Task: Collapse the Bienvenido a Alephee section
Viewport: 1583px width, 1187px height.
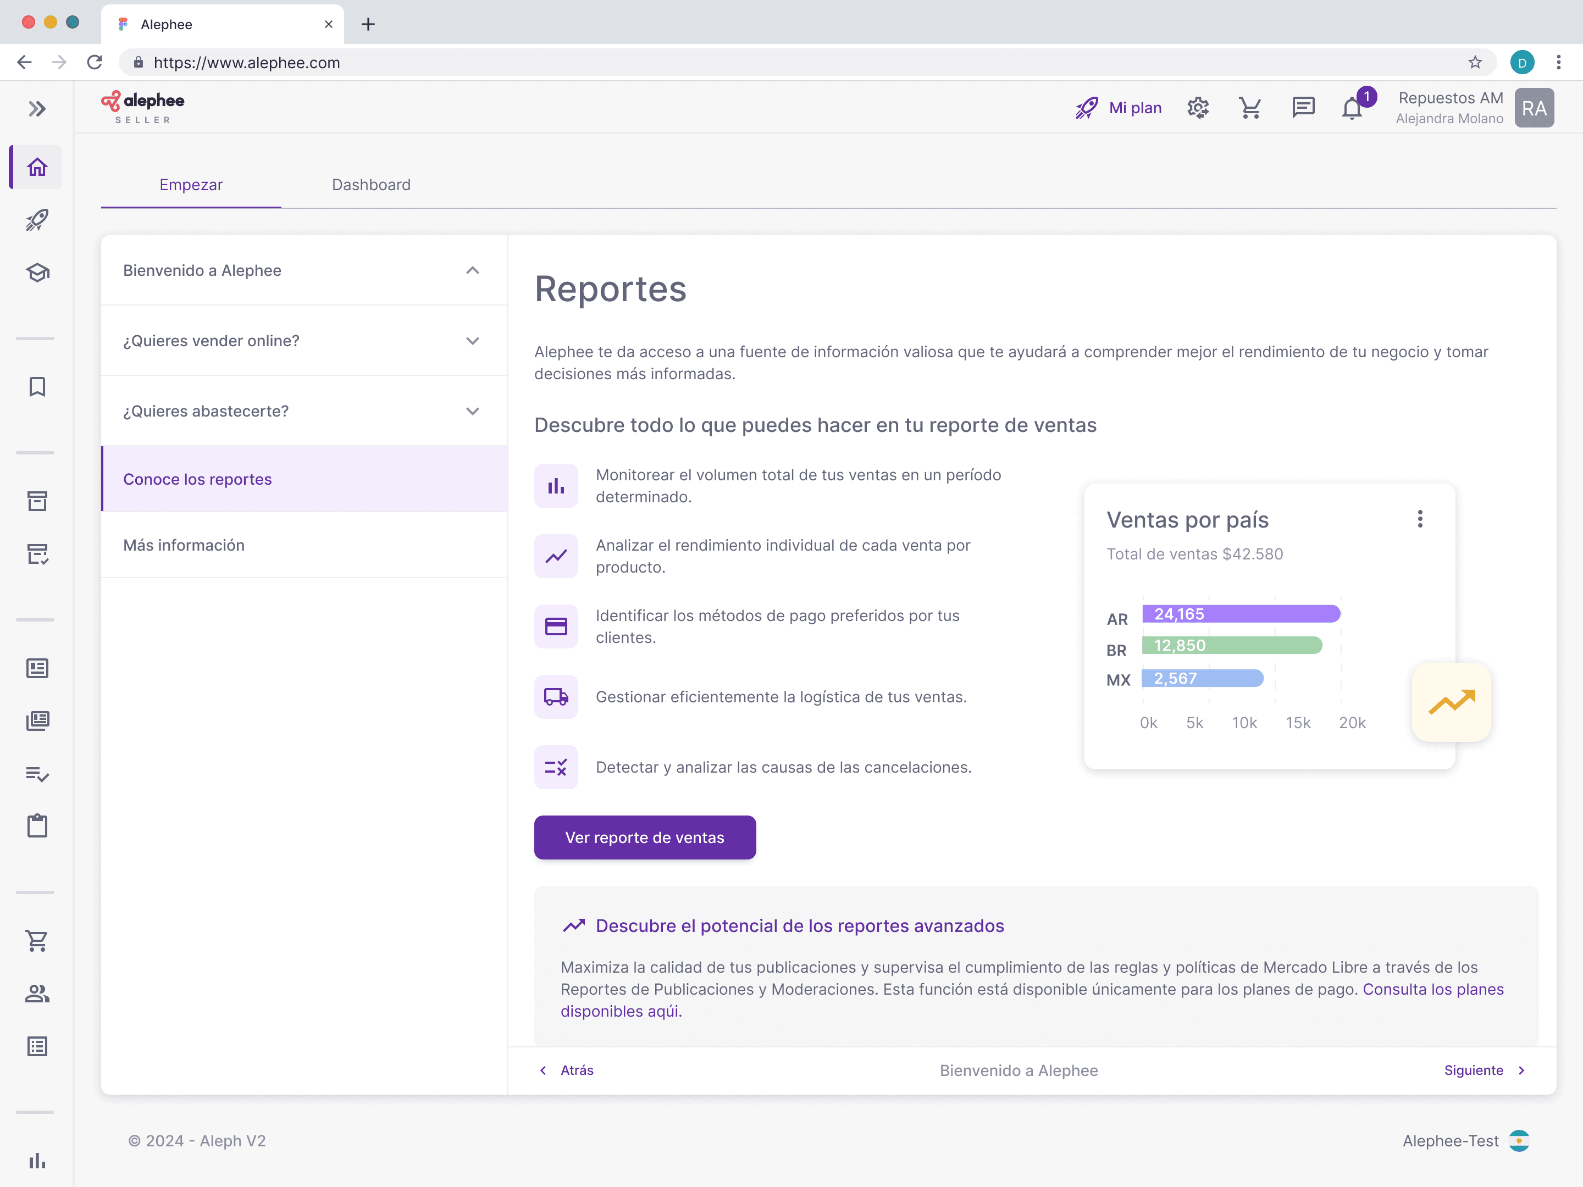Action: 472,270
